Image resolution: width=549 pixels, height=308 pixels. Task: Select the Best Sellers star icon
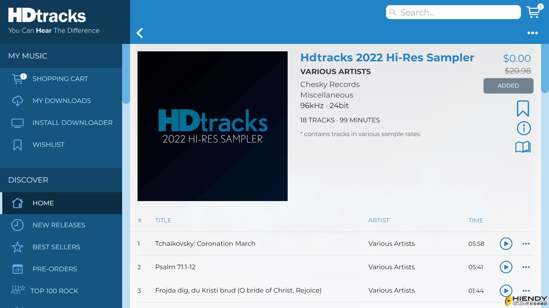point(17,247)
